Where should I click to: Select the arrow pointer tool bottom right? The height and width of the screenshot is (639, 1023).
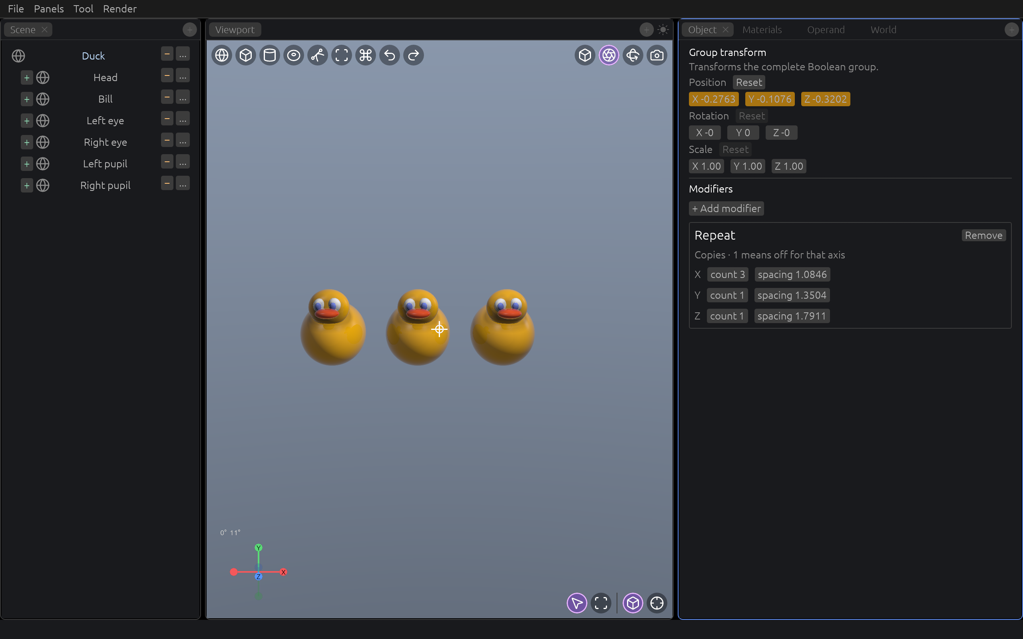577,603
